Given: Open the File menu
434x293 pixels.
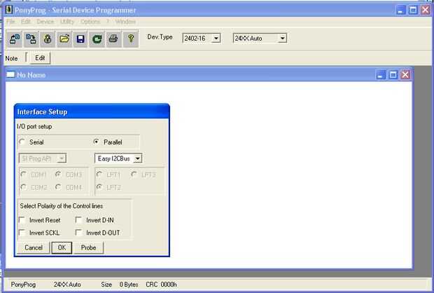Looking at the screenshot, I should click(10, 22).
